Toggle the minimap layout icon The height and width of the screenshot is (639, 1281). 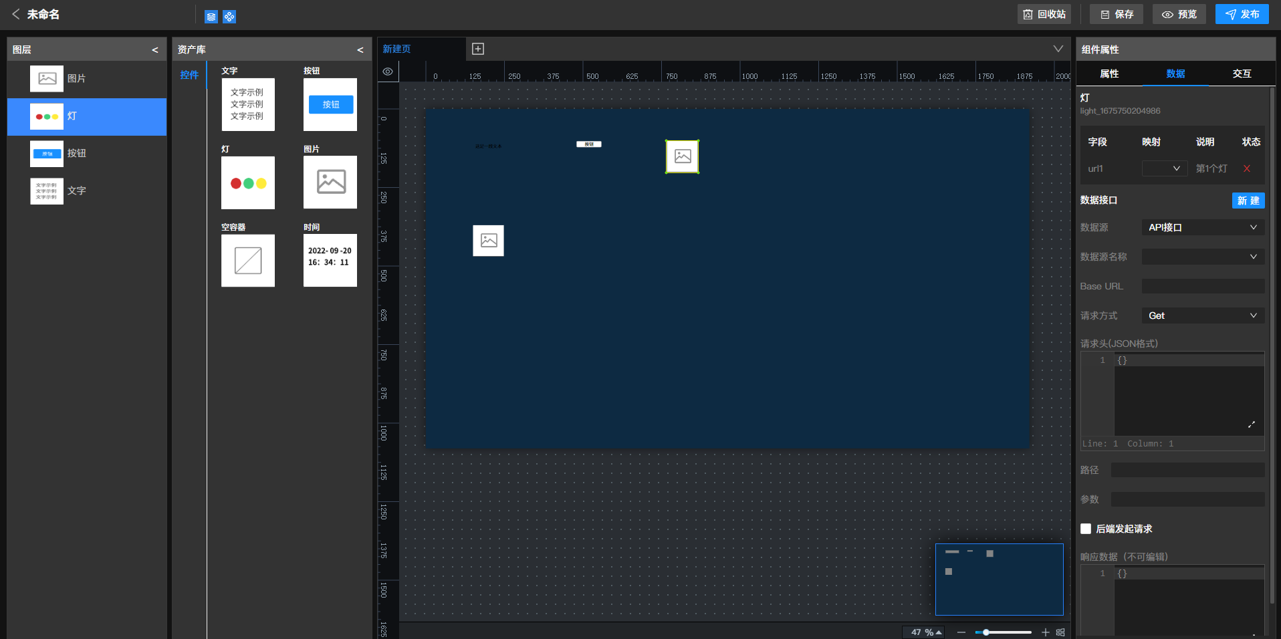(1060, 632)
